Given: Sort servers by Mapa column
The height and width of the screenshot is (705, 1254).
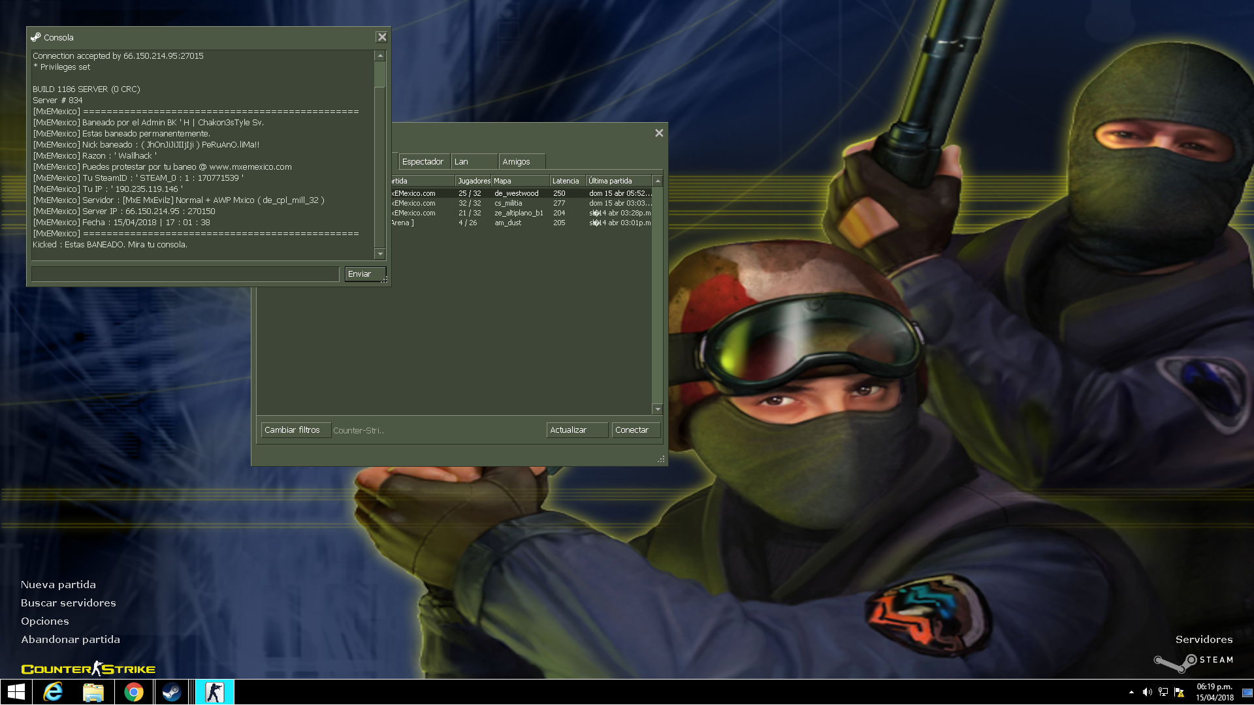Looking at the screenshot, I should point(521,181).
